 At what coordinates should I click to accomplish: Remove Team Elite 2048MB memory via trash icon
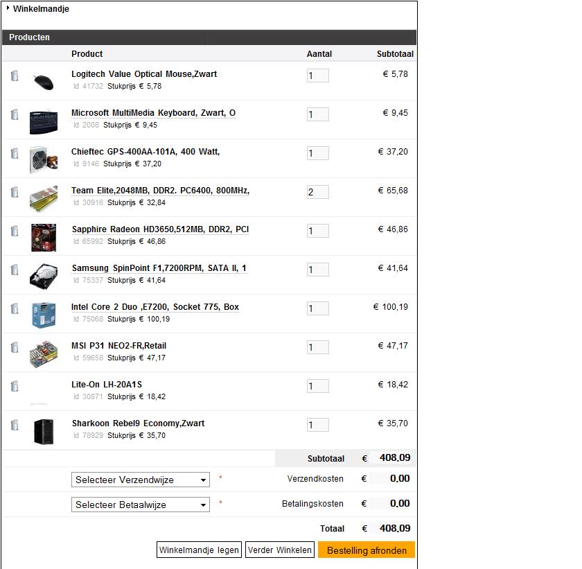point(15,192)
